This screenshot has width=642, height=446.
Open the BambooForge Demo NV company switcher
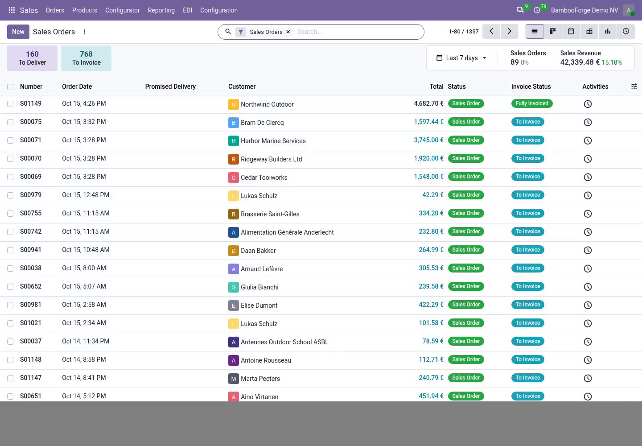(584, 10)
